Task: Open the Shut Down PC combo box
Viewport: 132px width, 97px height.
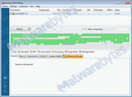Action: tap(116, 29)
